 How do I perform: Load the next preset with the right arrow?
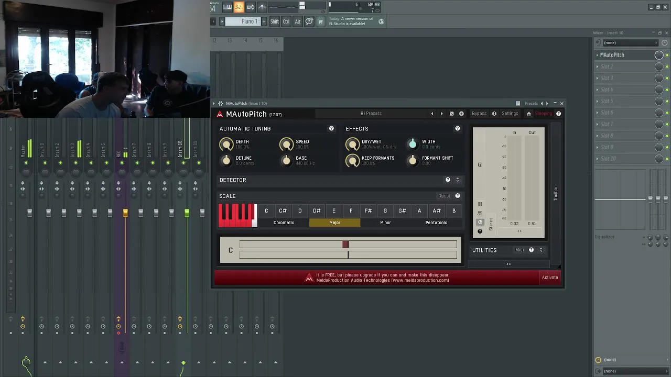pyautogui.click(x=441, y=114)
